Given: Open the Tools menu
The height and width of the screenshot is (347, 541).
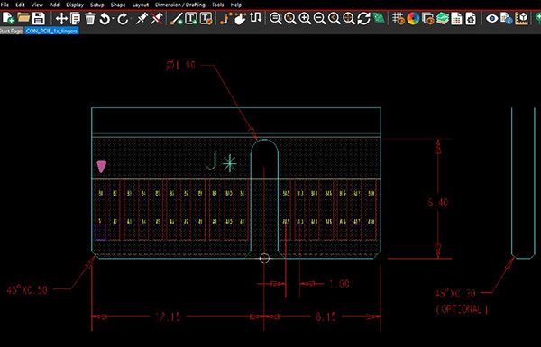Looking at the screenshot, I should click(217, 5).
